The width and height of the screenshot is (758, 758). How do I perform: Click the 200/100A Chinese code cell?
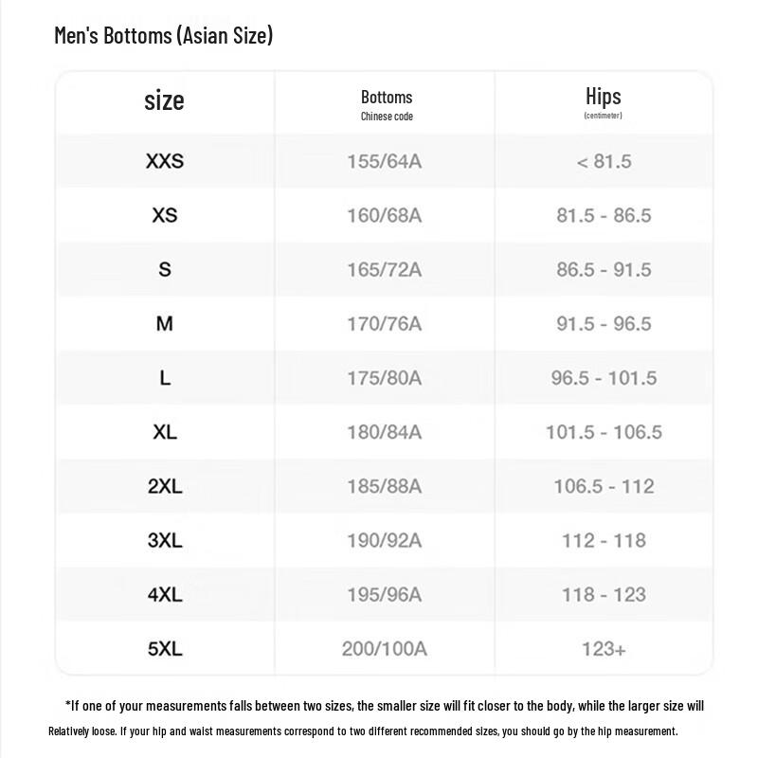tap(384, 649)
